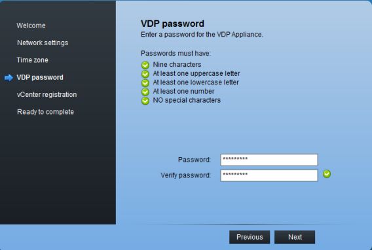Focus the Password input field

point(269,160)
